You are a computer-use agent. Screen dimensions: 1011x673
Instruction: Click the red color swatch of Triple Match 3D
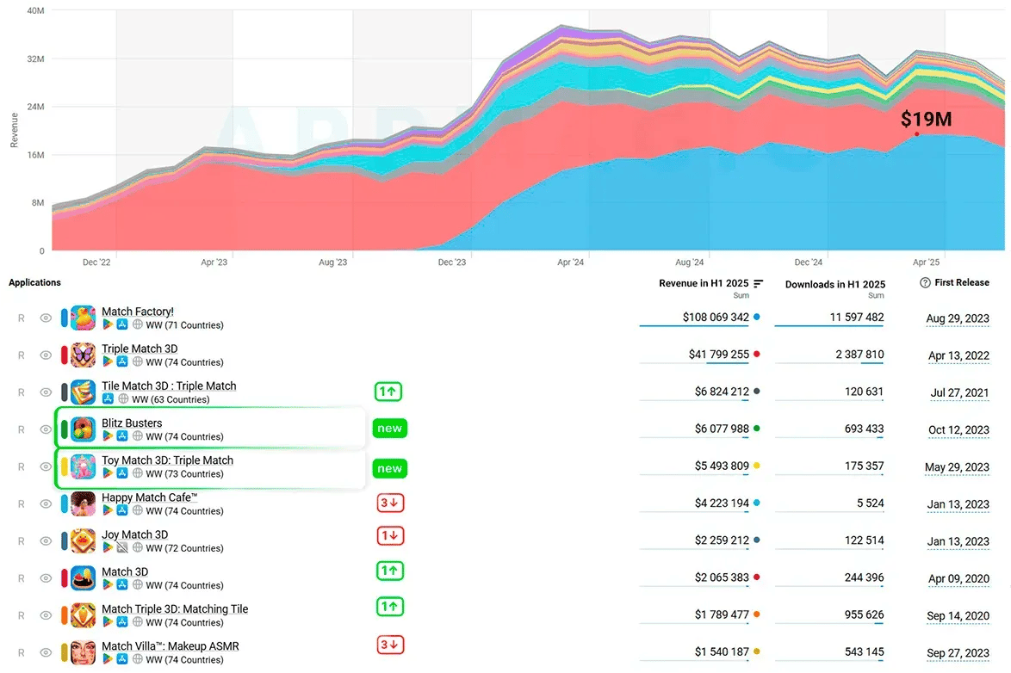click(x=64, y=355)
